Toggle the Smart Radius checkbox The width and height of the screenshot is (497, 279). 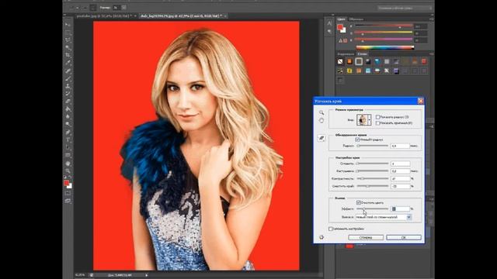click(x=357, y=139)
